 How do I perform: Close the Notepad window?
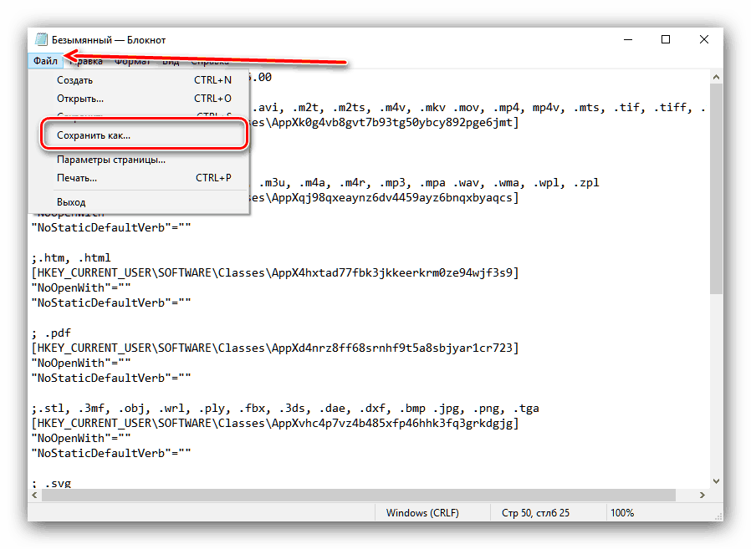[704, 40]
